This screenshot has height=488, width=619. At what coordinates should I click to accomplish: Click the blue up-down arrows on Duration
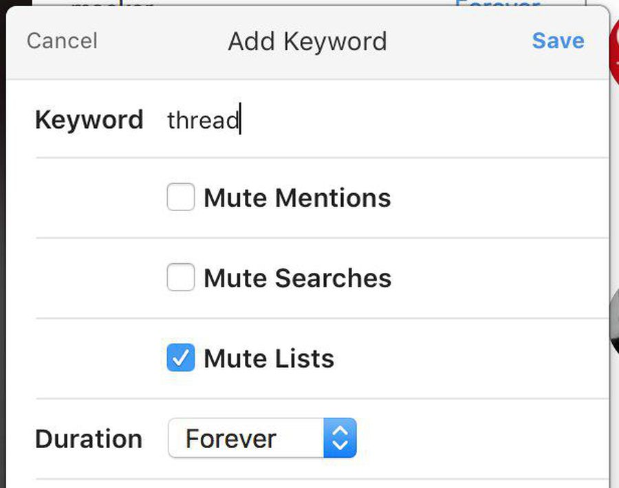[x=340, y=439]
